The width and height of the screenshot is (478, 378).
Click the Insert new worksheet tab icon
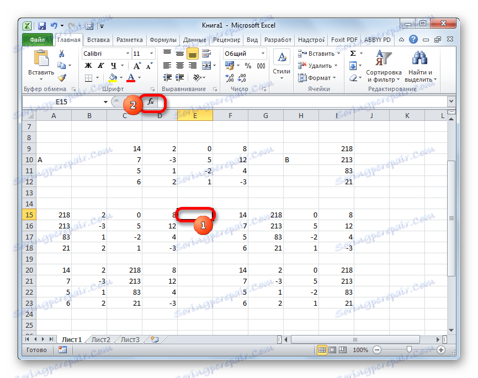coord(155,339)
